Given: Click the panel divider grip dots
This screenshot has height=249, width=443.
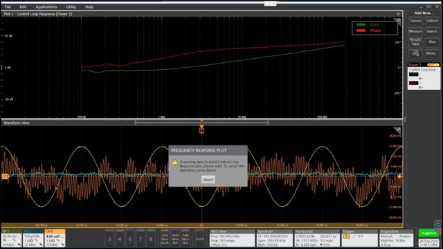Looking at the screenshot, I should [405, 119].
